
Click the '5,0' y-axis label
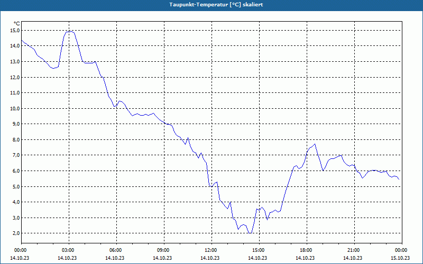click(16, 186)
